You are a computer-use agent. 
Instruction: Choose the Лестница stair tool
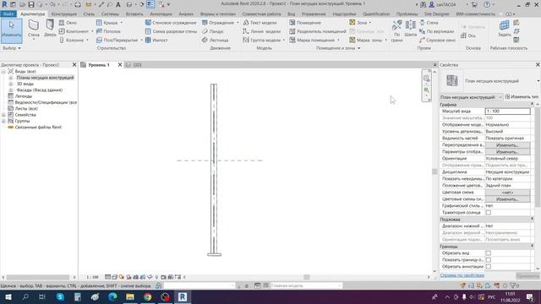[216, 40]
